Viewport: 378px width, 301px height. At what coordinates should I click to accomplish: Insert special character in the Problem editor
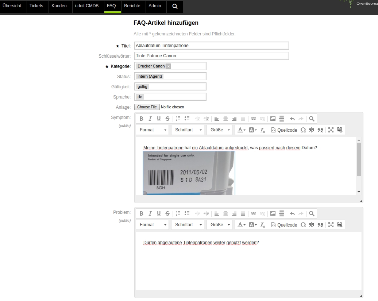coord(303,225)
